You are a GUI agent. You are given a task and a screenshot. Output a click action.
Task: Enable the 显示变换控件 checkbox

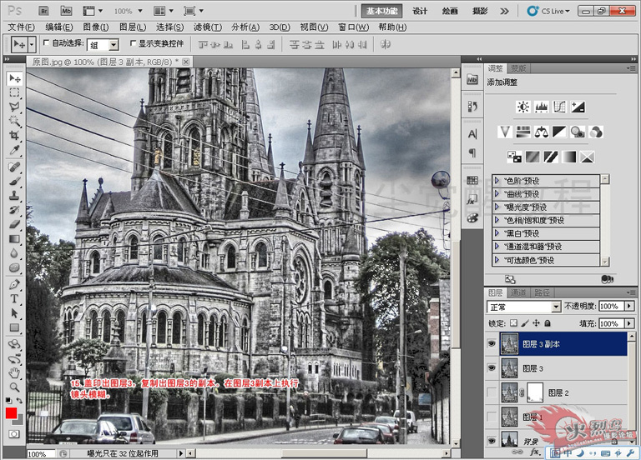[133, 42]
